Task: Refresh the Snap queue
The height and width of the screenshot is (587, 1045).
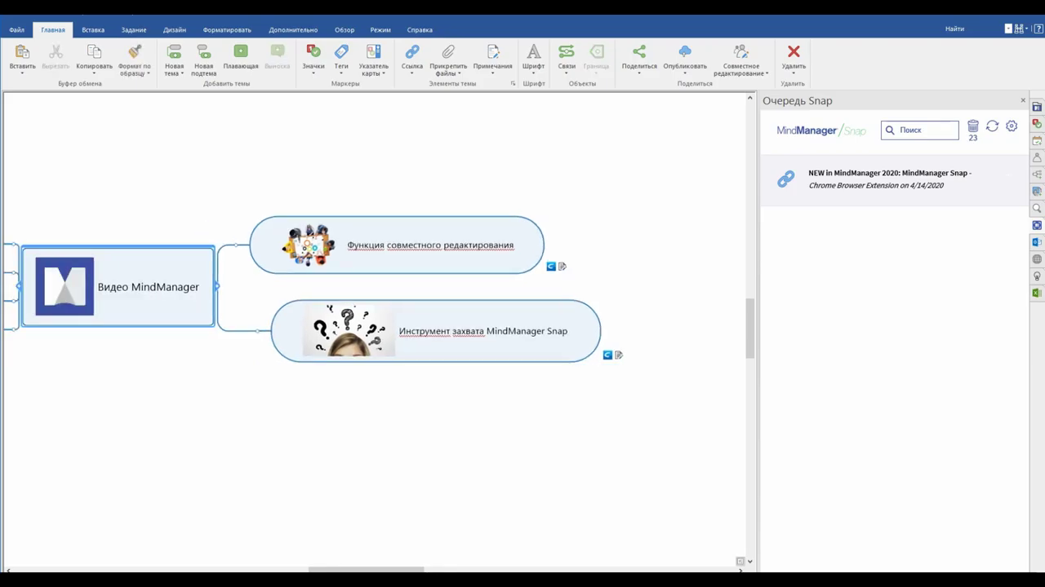Action: (992, 126)
